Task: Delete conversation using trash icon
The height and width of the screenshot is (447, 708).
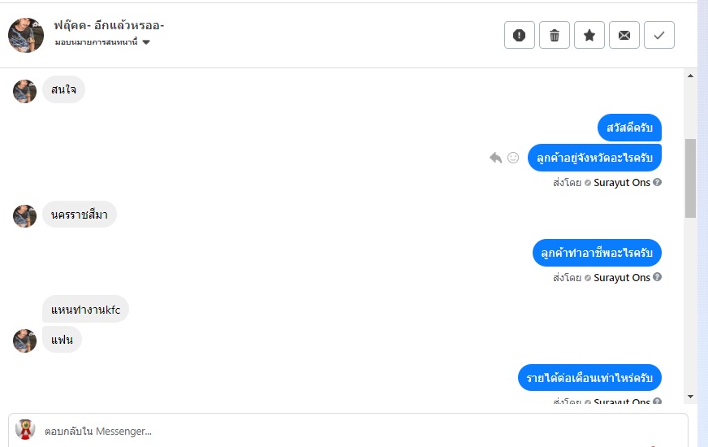Action: pyautogui.click(x=555, y=35)
